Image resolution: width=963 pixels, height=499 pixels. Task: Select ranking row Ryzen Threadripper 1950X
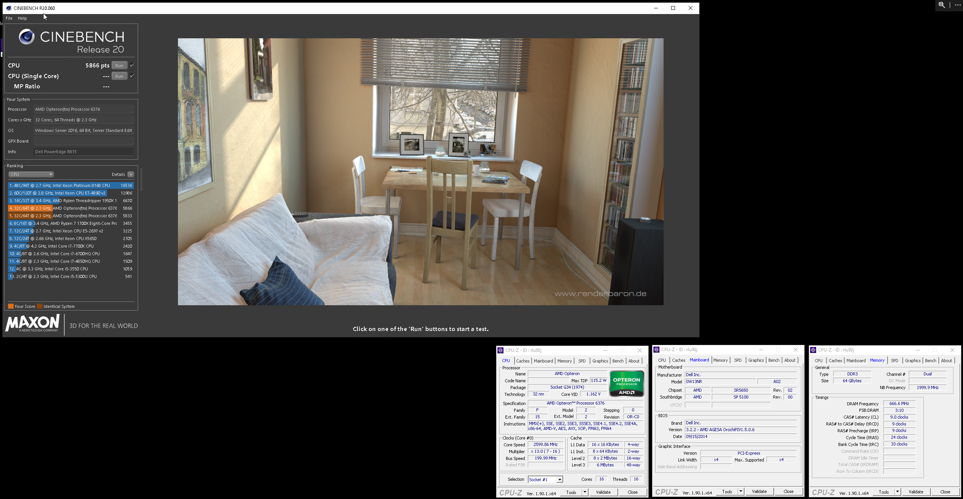click(71, 201)
